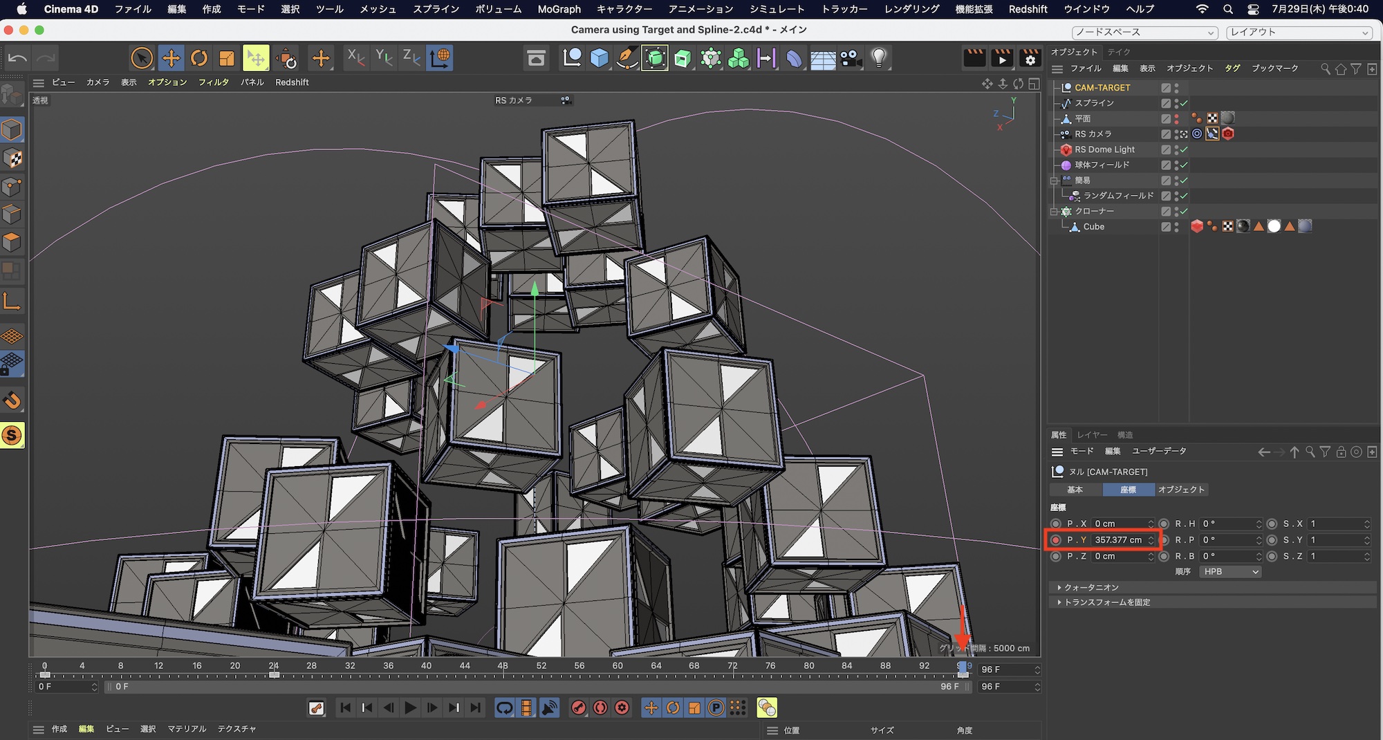Image resolution: width=1383 pixels, height=740 pixels.
Task: Click the Undo arrow icon
Action: click(x=17, y=58)
